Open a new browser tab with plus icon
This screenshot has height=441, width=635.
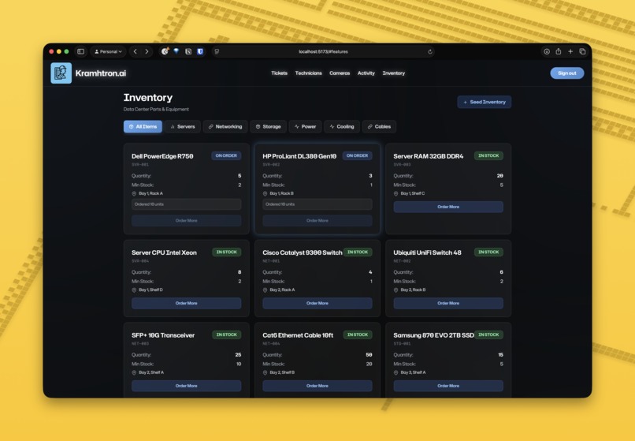point(570,51)
